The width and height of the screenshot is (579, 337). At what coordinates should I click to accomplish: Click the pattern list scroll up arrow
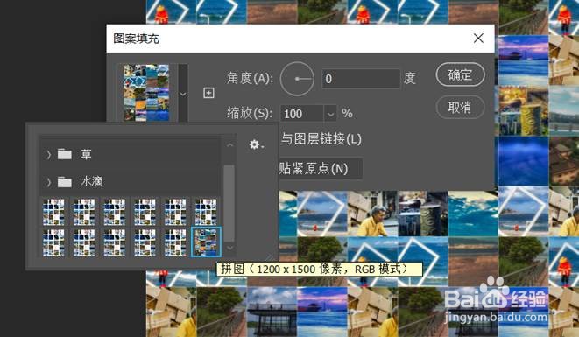click(x=229, y=145)
